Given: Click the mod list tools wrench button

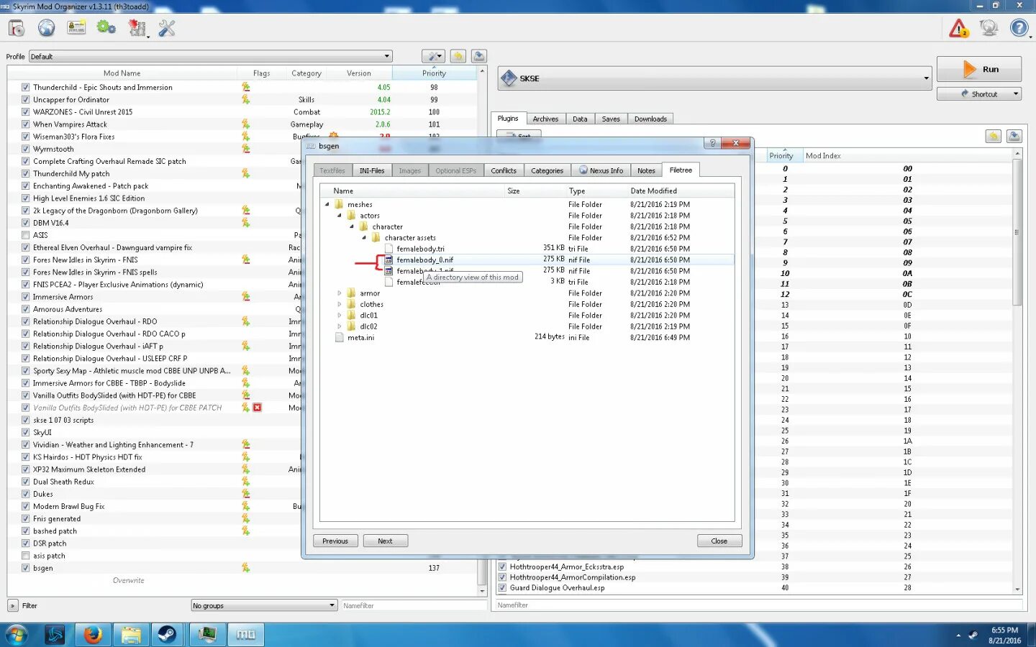Looking at the screenshot, I should click(x=433, y=56).
